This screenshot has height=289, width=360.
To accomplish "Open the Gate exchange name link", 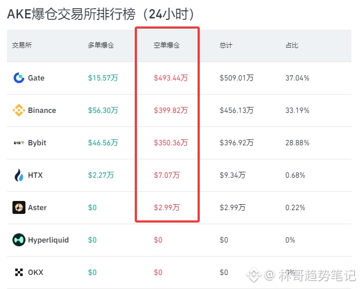I will (36, 78).
